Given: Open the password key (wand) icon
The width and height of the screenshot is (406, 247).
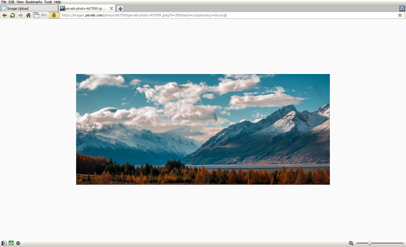Looking at the screenshot, I should point(44,15).
